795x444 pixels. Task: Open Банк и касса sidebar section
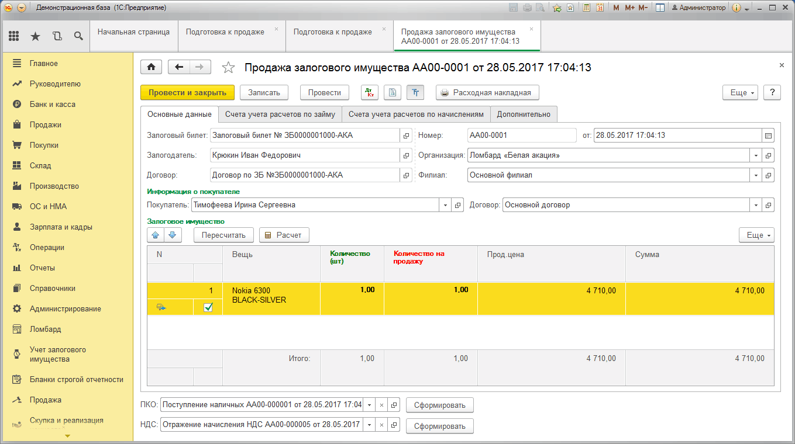click(53, 104)
